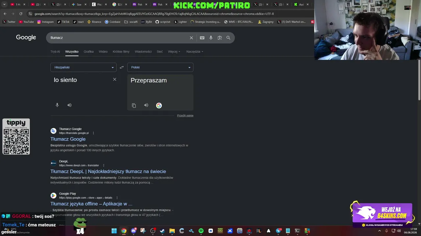This screenshot has height=236, width=421.
Task: Expand the Więcej search filter menu
Action: pyautogui.click(x=174, y=51)
